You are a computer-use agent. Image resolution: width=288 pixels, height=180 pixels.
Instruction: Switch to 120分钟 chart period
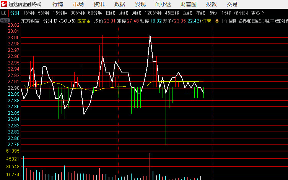coord(153,13)
